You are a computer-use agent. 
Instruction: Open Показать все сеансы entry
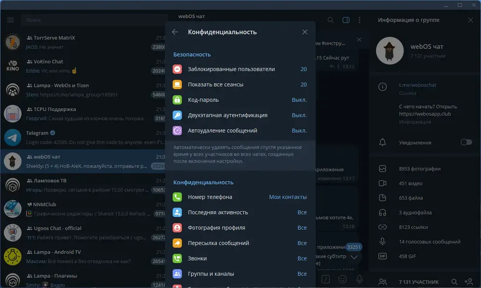pyautogui.click(x=240, y=84)
